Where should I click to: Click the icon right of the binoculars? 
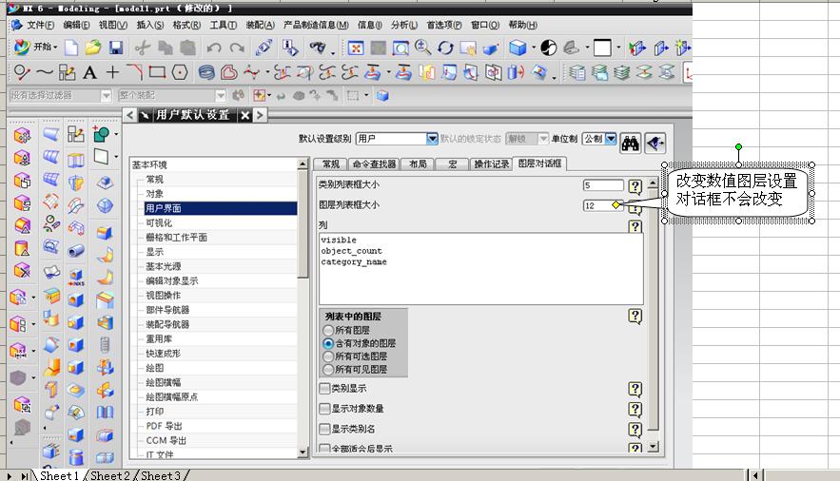(x=654, y=143)
